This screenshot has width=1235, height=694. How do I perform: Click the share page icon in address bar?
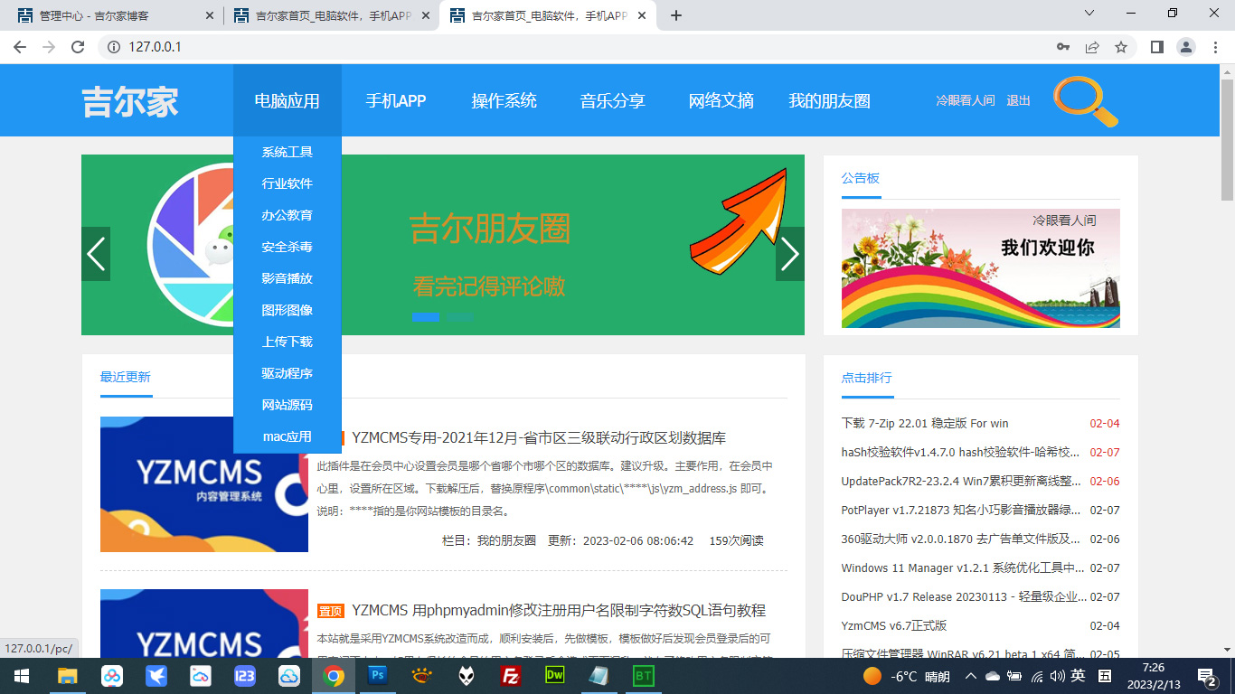tap(1092, 47)
